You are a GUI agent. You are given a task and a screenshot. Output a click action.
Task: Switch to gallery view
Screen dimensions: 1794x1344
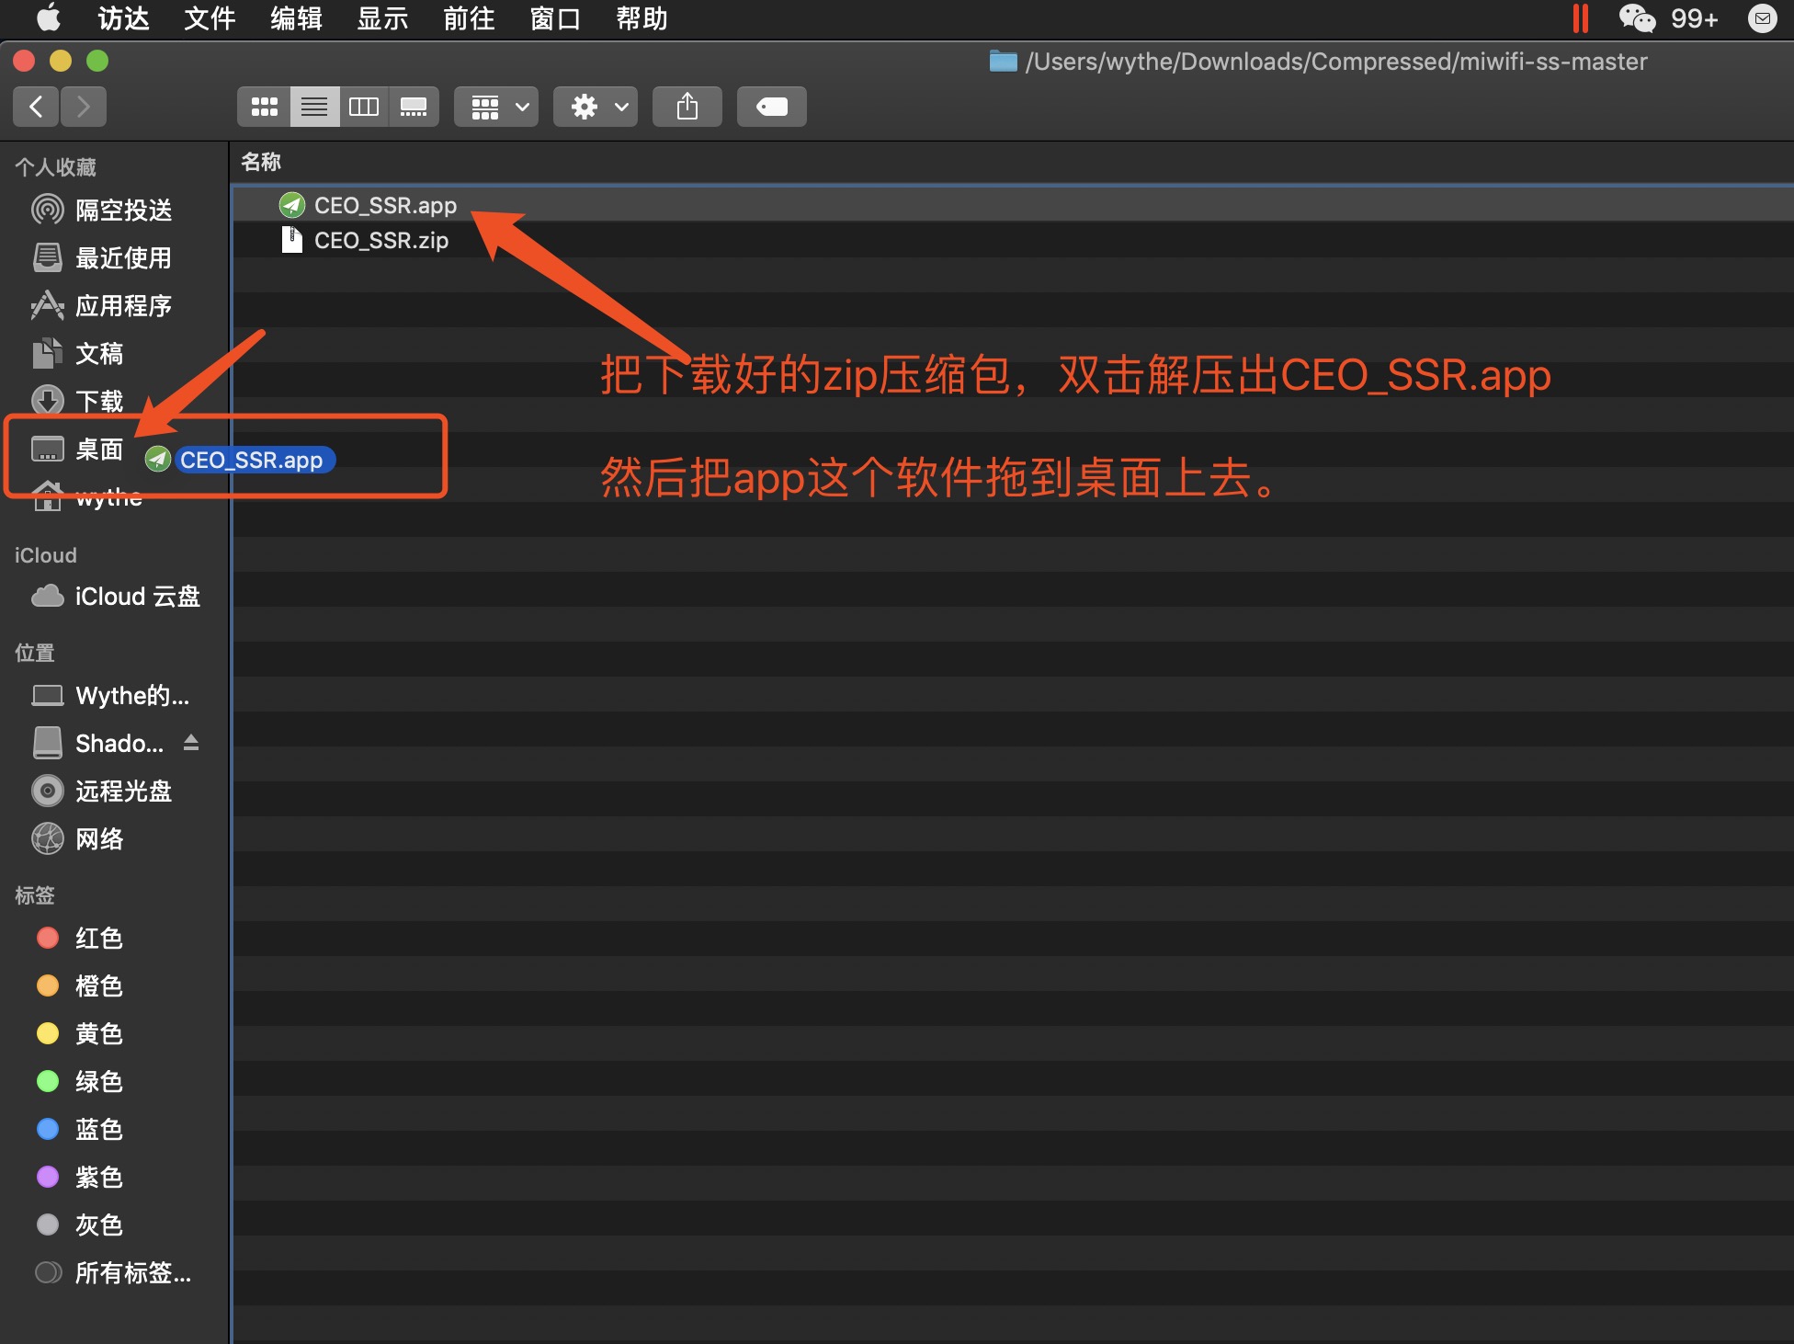(414, 107)
